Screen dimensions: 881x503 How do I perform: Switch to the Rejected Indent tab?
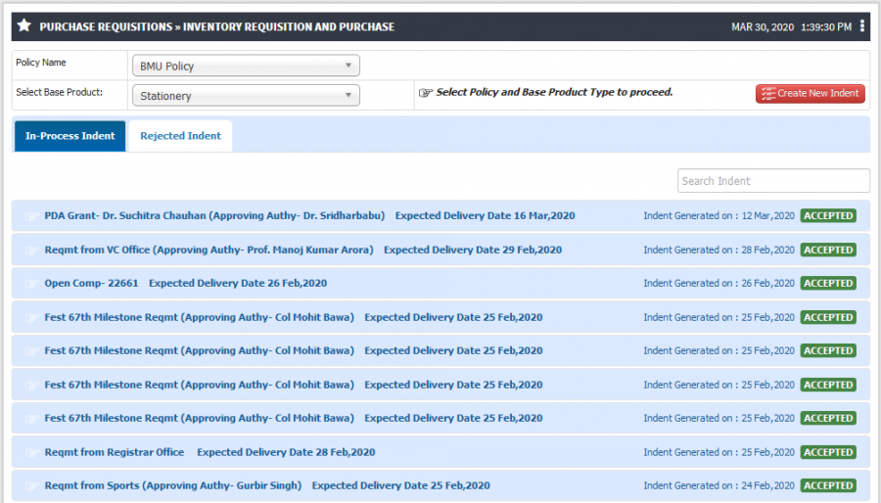coord(180,136)
